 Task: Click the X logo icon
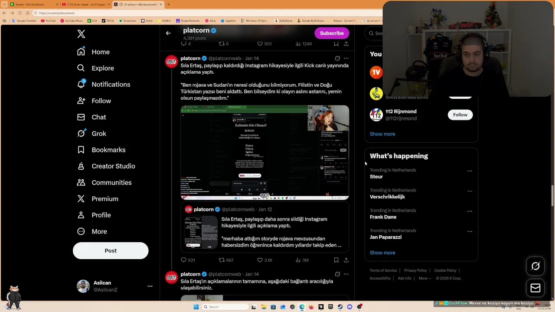81,34
